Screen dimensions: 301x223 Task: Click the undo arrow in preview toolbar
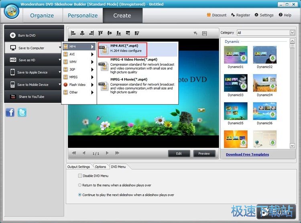pos(195,34)
